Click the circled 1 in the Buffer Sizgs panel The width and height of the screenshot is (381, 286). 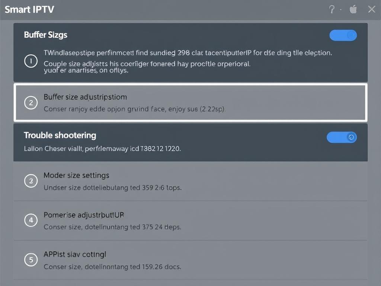click(x=31, y=61)
